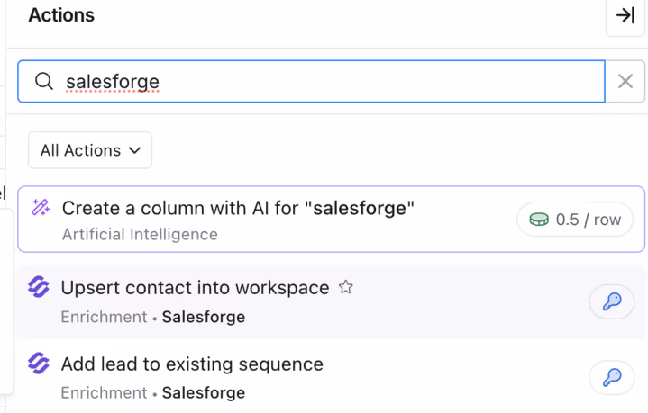Screen dimensions: 648x413
Task: Click Salesforge logo beside Add lead
Action: click(x=38, y=364)
